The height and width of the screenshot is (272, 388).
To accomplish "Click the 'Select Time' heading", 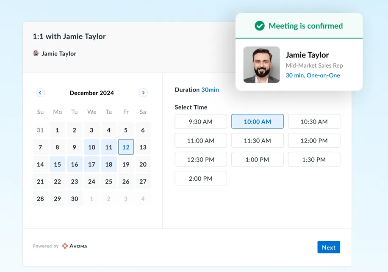I will click(191, 107).
